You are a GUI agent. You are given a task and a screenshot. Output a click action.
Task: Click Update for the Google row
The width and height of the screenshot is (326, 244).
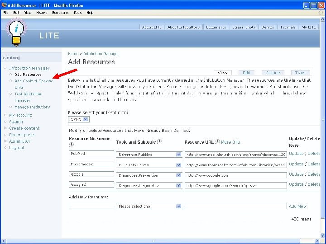pos(296,174)
